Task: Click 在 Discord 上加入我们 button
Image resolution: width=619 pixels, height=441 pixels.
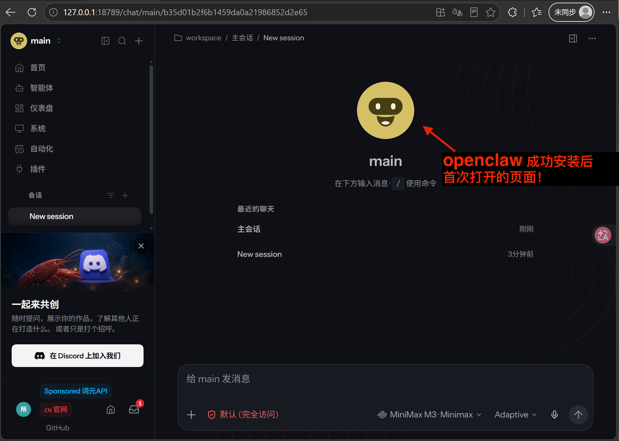Action: coord(78,356)
